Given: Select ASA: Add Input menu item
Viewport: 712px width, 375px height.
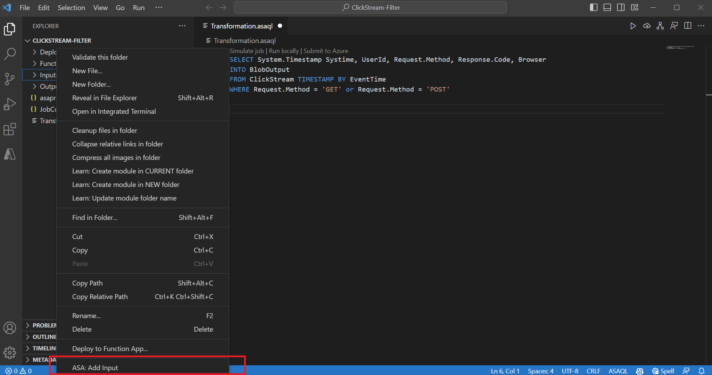Looking at the screenshot, I should 94,367.
